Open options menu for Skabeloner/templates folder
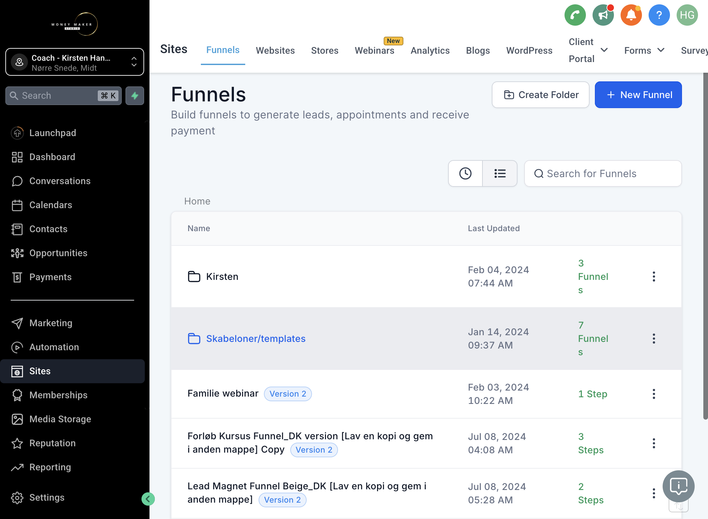This screenshot has width=708, height=519. pyautogui.click(x=654, y=339)
